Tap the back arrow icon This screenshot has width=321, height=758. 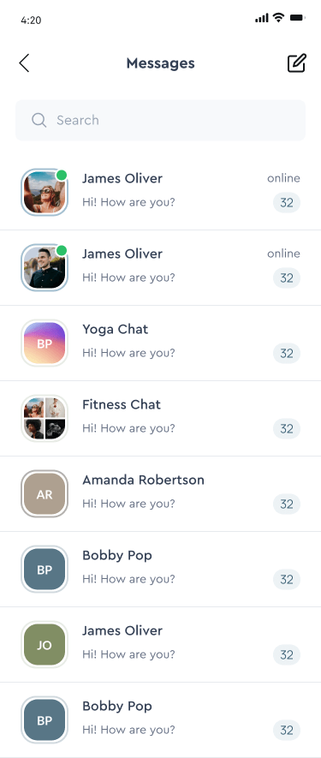coord(24,63)
